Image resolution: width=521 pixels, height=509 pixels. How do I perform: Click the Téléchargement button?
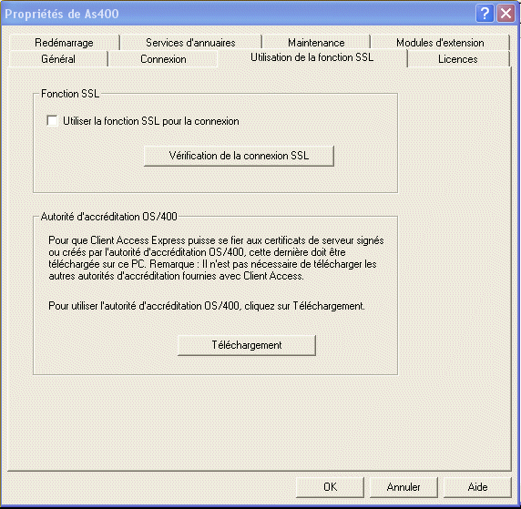pyautogui.click(x=247, y=345)
